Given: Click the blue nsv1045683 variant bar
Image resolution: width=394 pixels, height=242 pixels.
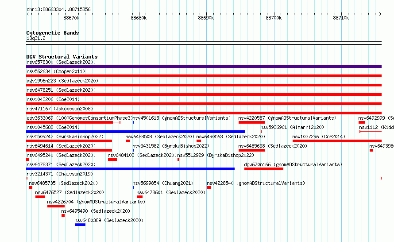Looking at the screenshot, I should coord(136,132).
